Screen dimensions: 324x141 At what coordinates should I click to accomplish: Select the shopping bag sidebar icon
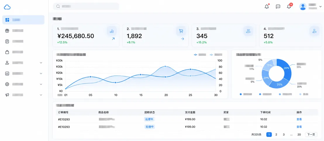click(x=7, y=52)
